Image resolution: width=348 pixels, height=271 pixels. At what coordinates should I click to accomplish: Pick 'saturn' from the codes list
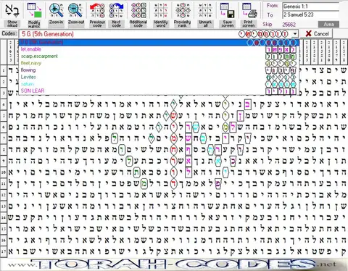(159, 84)
